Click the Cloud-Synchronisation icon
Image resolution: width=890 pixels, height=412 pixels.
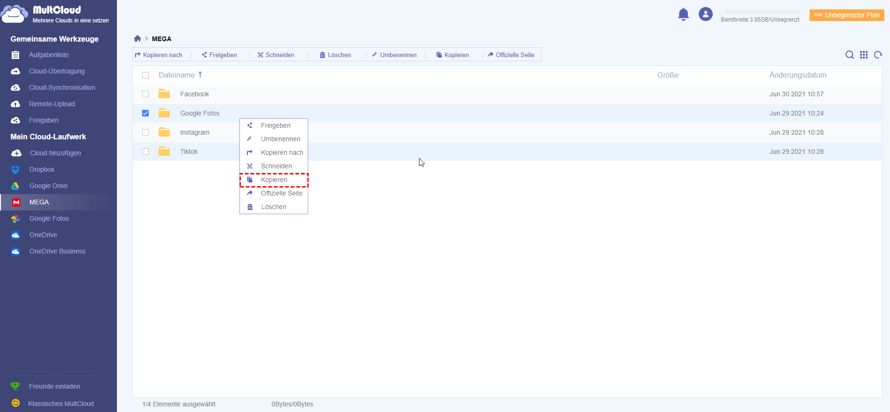click(x=15, y=87)
